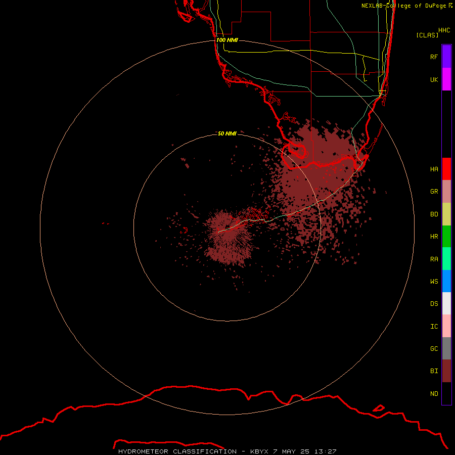Click the HR legend label
The width and height of the screenshot is (455, 455).
point(434,237)
